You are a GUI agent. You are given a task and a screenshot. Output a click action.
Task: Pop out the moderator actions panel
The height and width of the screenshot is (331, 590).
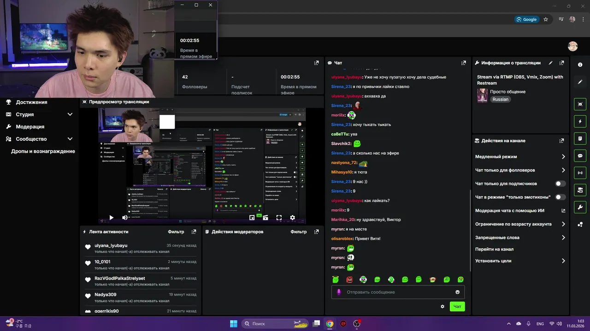[x=316, y=232]
